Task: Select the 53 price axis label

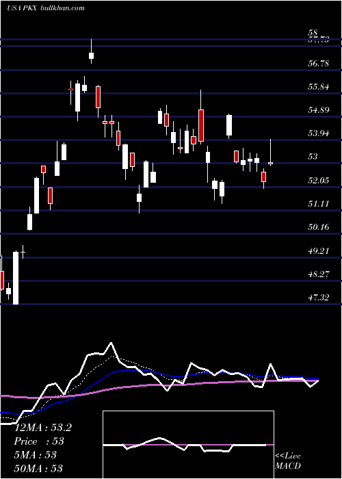Action: [x=313, y=157]
